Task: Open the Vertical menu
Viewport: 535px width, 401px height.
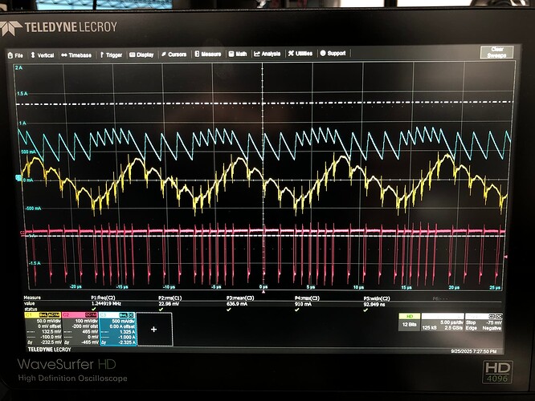Action: pyautogui.click(x=43, y=55)
